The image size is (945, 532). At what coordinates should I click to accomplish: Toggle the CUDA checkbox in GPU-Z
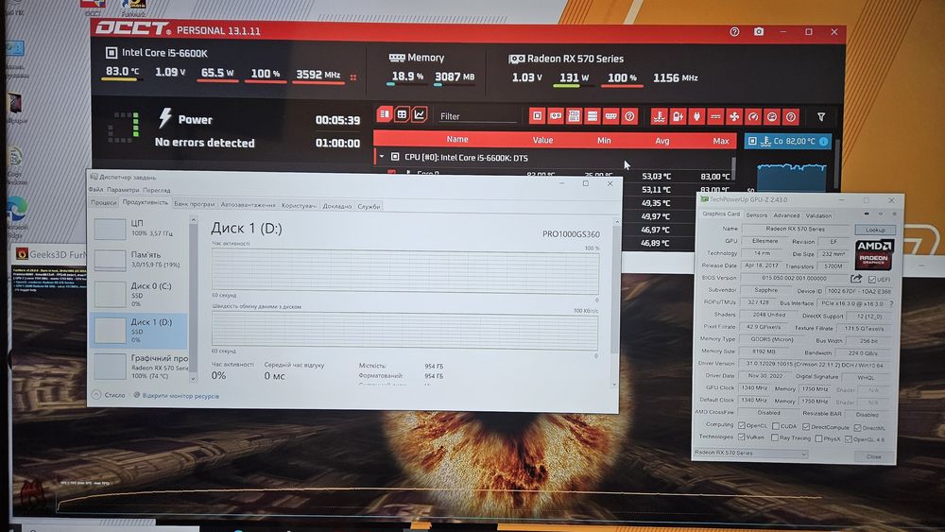click(x=776, y=426)
